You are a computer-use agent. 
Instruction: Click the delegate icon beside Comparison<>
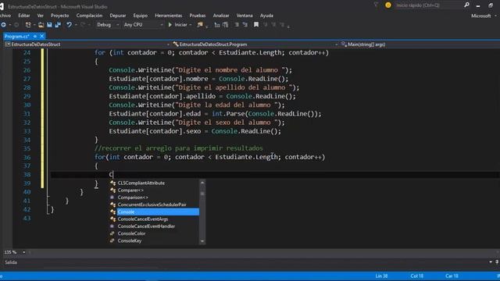(112, 197)
